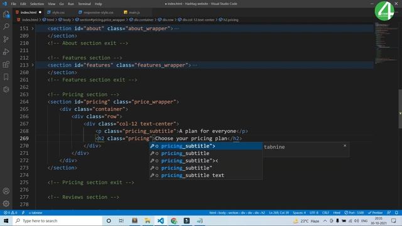
Task: Switch to the main.js tab
Action: 134,13
